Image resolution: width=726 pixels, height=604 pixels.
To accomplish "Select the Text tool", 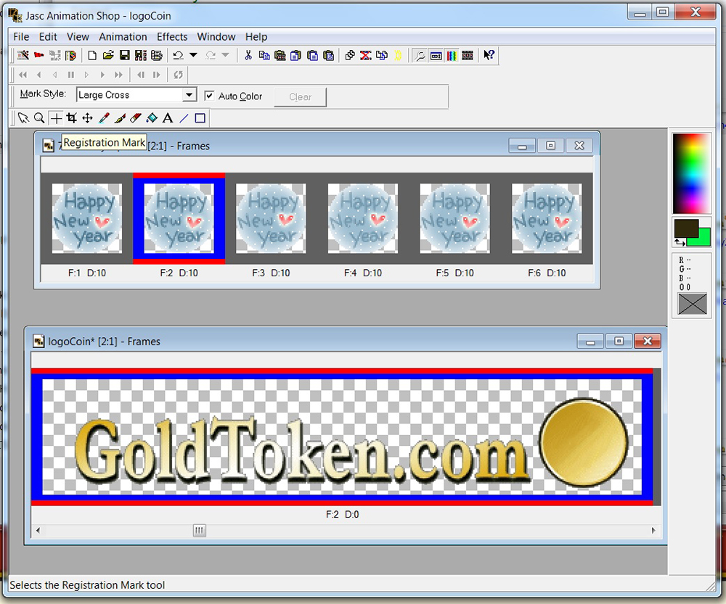I will click(x=168, y=118).
